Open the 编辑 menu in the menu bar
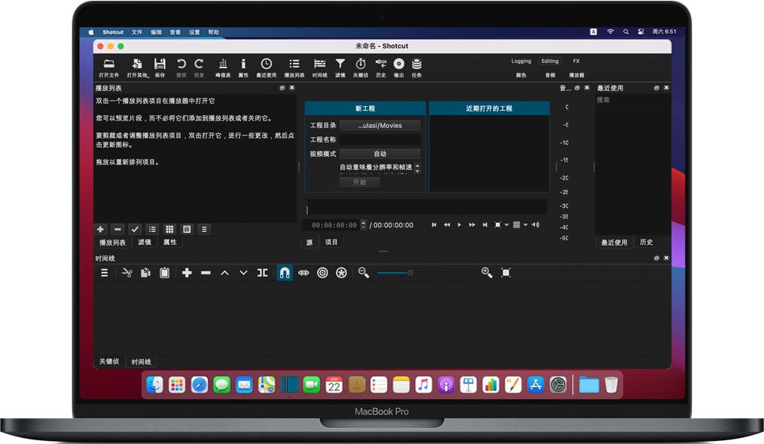 coord(155,32)
